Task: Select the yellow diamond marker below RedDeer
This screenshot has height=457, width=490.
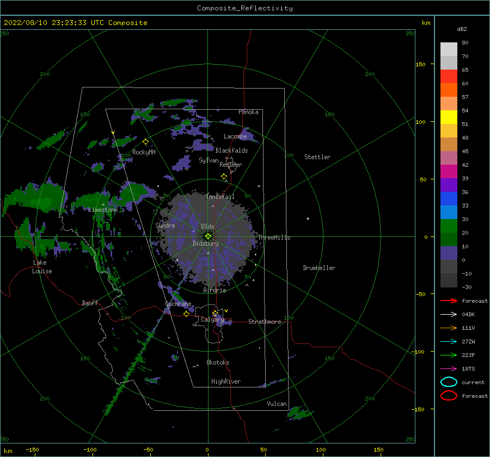Action: coord(224,177)
